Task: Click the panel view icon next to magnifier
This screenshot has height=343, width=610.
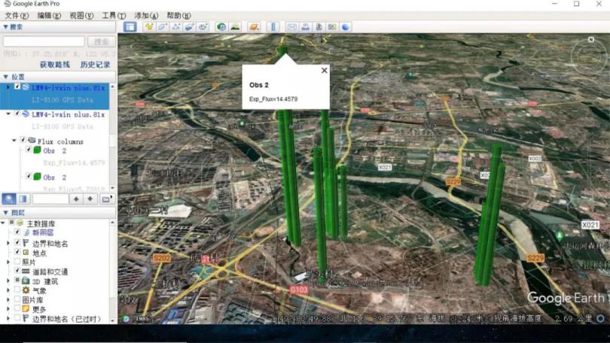Action: click(23, 199)
